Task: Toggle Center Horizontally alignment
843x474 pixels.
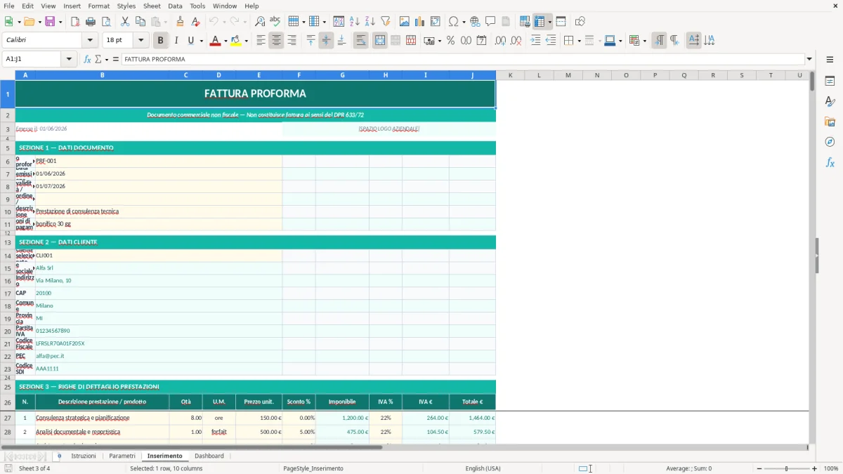Action: pos(276,41)
